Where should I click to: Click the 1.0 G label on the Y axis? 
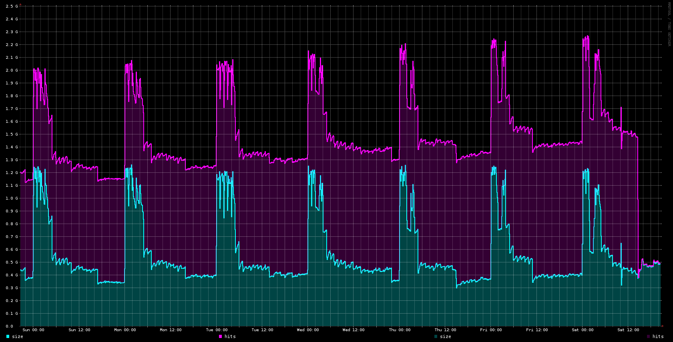(x=12, y=198)
